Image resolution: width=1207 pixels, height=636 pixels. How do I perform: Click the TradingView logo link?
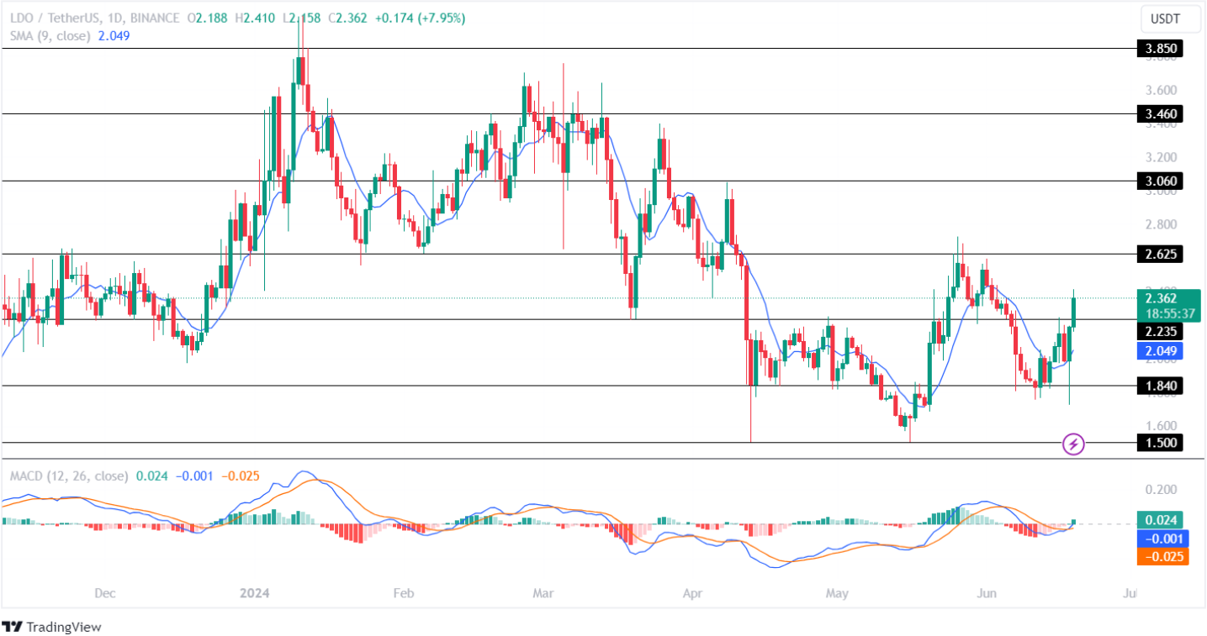pos(52,627)
